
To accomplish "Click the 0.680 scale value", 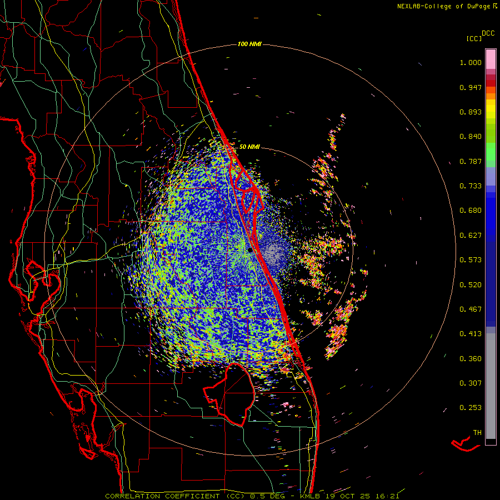I will click(471, 211).
